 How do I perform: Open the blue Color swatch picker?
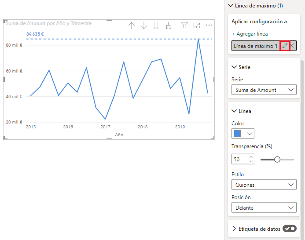click(243, 134)
